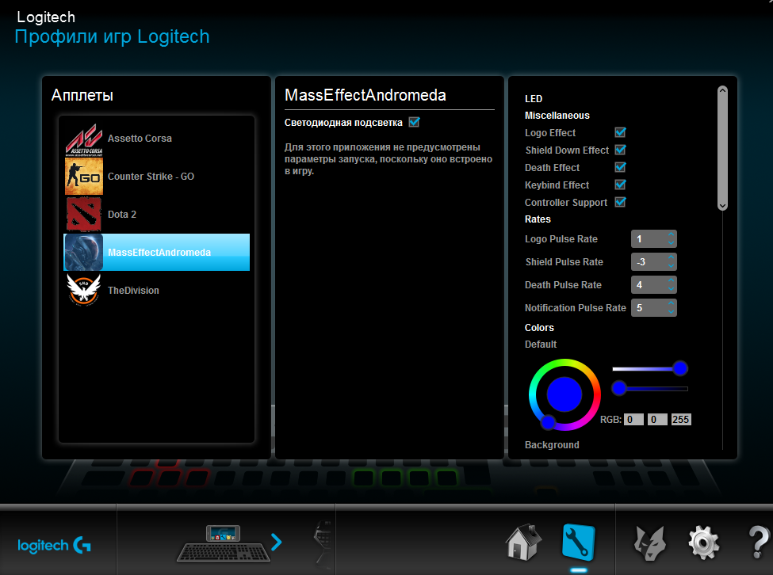Open the wolf-head ARX Control icon
Screen dimensions: 773x575
point(650,543)
